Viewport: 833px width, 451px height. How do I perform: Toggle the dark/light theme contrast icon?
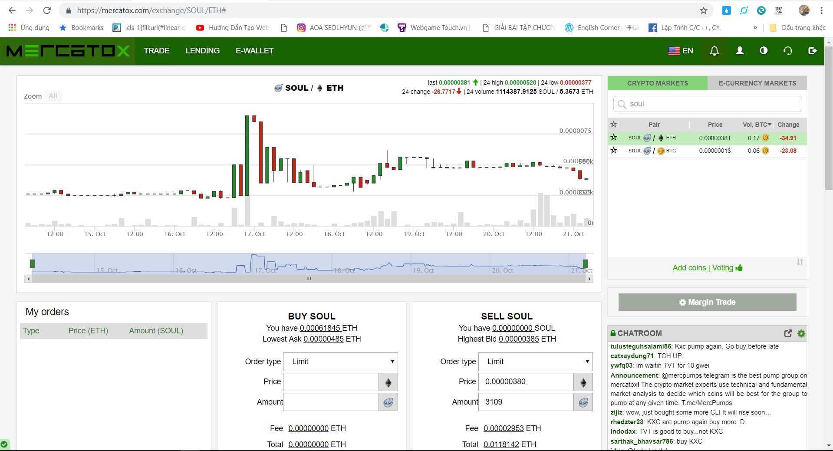(x=764, y=51)
